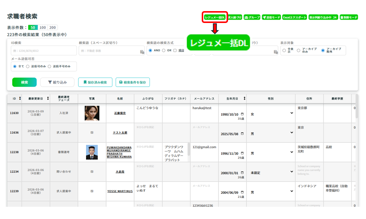Click 検索条件を保存 floppy disk button
This screenshot has width=366, height=219.
tap(132, 82)
